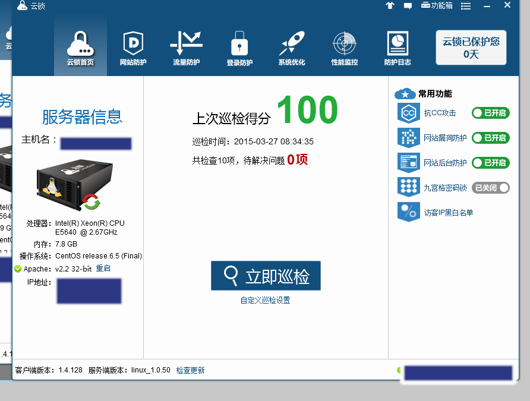Open 系统优化 rocket icon
The image size is (530, 401).
[292, 48]
